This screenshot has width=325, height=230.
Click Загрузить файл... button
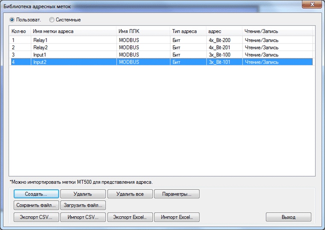tap(83, 205)
